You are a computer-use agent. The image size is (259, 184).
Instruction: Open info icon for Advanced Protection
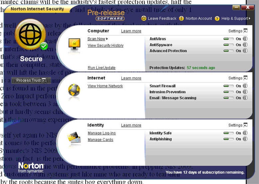(x=245, y=51)
